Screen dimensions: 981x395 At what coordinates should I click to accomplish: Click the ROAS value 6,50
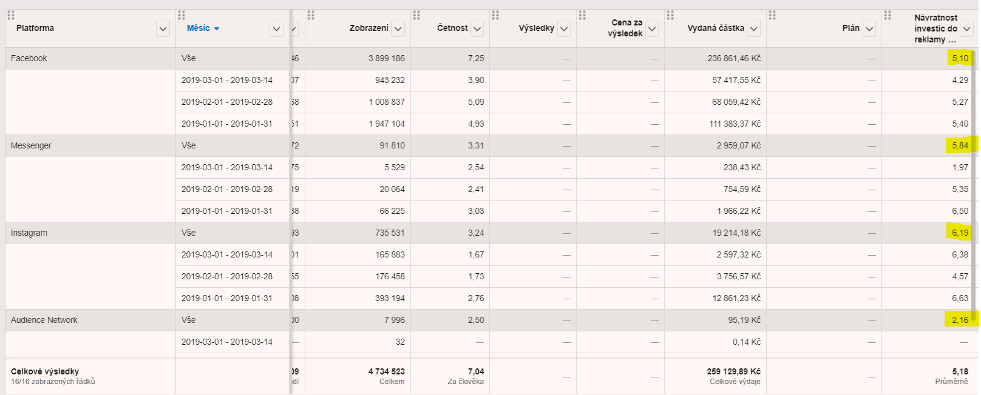[960, 211]
